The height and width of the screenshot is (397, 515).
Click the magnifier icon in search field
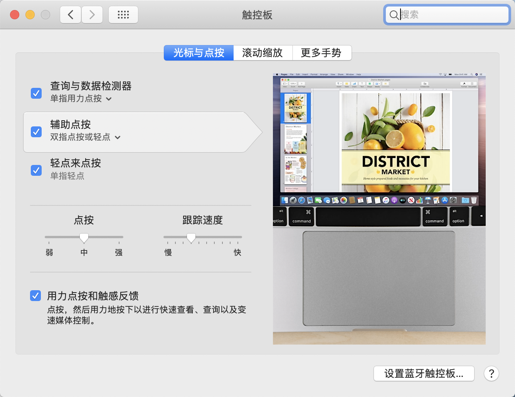[394, 15]
